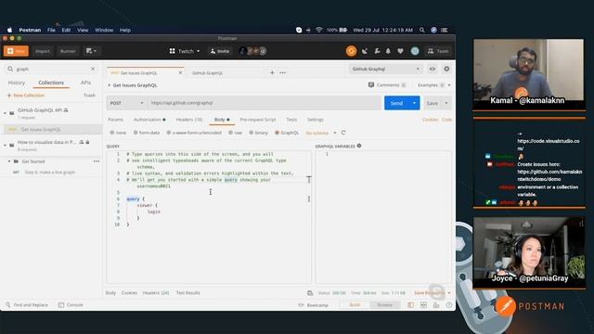Click the sidebar search field containing 'graph'
Viewport: 594px width, 334px height.
pyautogui.click(x=51, y=69)
